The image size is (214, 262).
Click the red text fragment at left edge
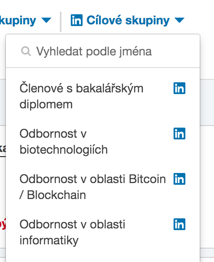(3, 224)
